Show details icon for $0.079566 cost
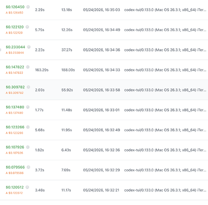This screenshot has width=208, height=205. (x=28, y=167)
